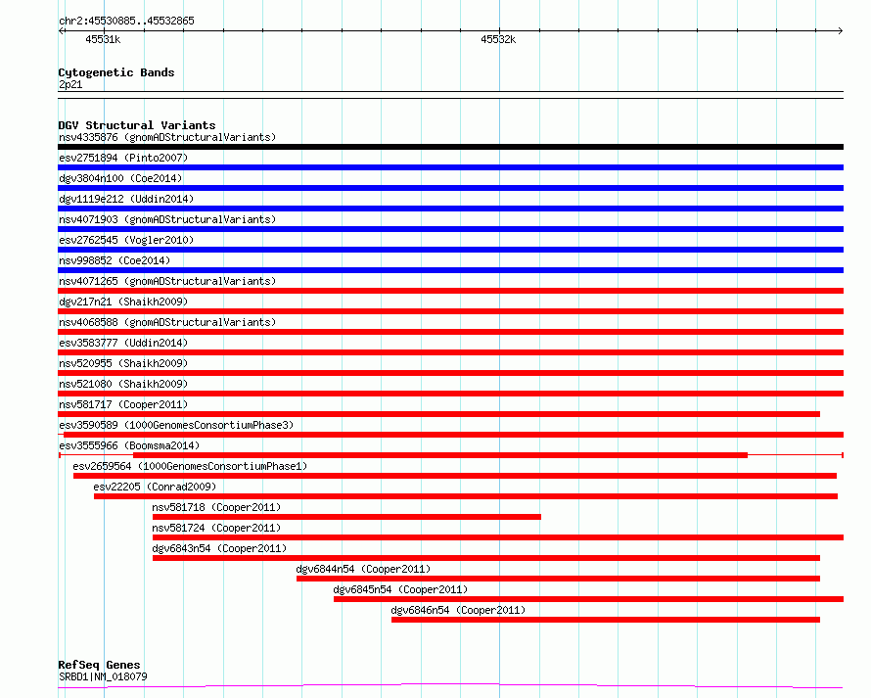
Task: Open nsv521080 (Shaikh2009) label
Action: [x=123, y=384]
